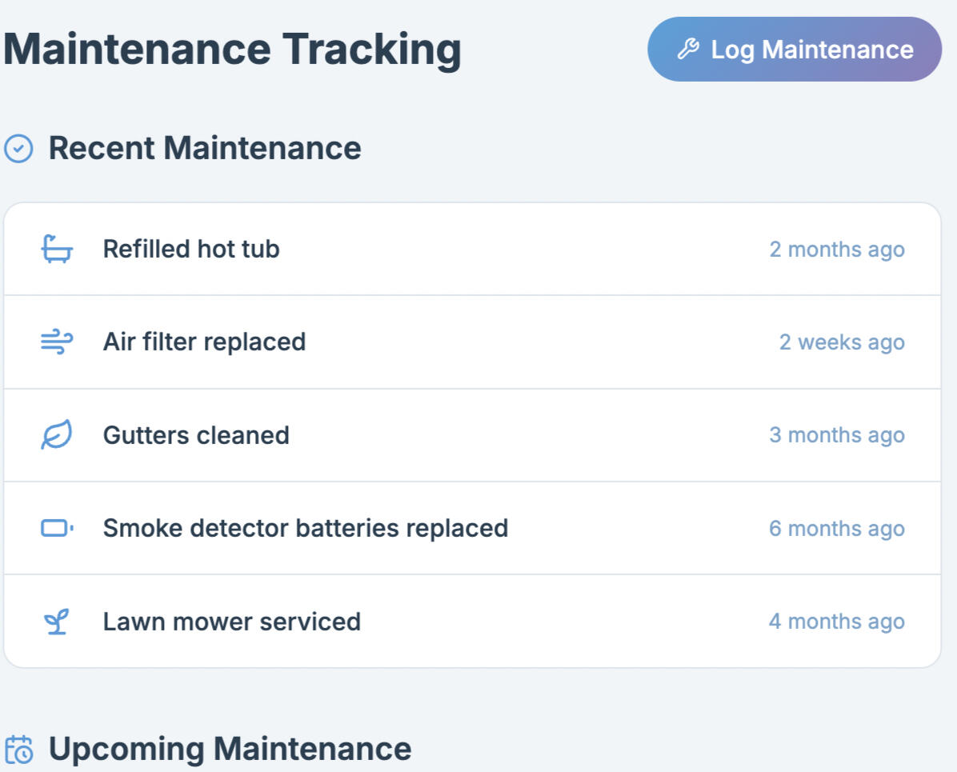This screenshot has height=772, width=957.
Task: Select Smoke detector batteries replaced item
Action: pos(305,528)
